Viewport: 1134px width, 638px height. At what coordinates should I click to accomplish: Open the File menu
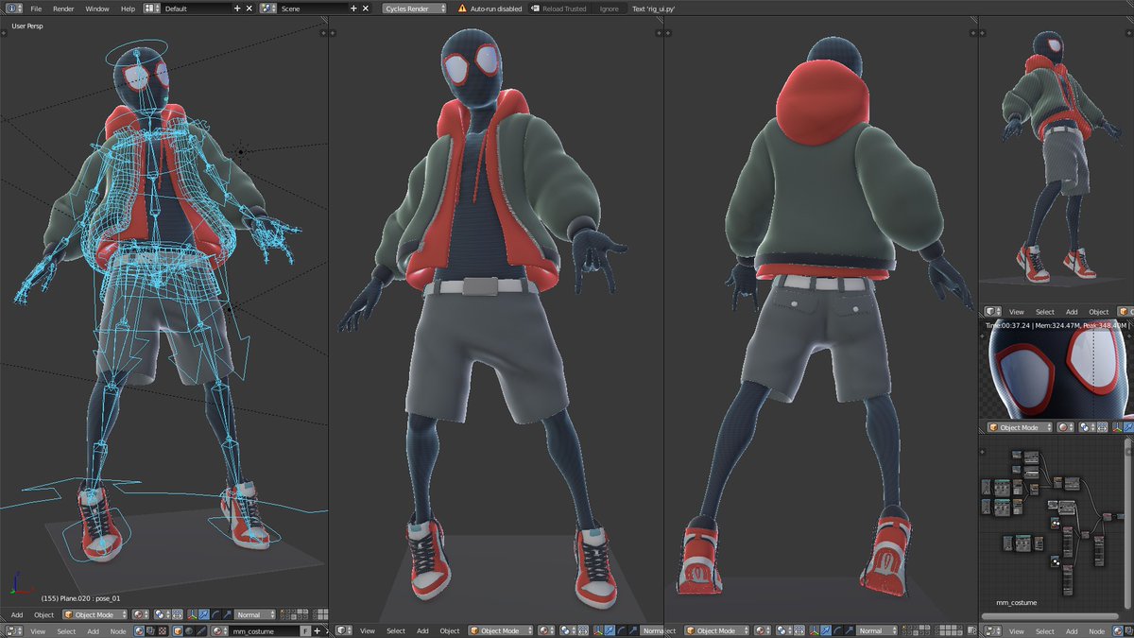pos(36,9)
